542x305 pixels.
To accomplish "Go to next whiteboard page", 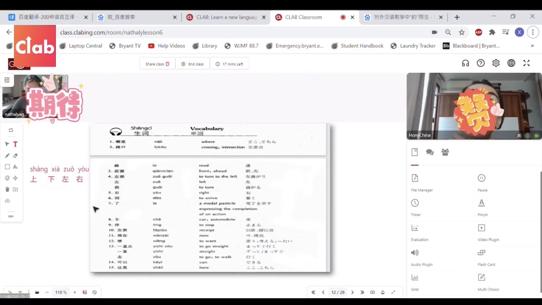I will (353, 292).
